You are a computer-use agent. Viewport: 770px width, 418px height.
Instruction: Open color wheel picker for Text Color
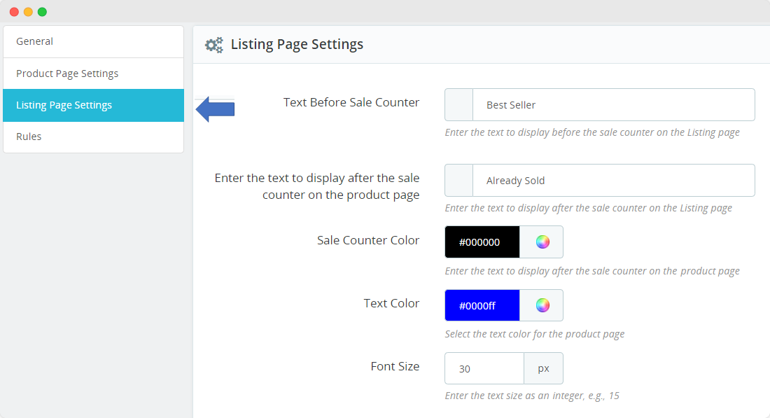542,305
